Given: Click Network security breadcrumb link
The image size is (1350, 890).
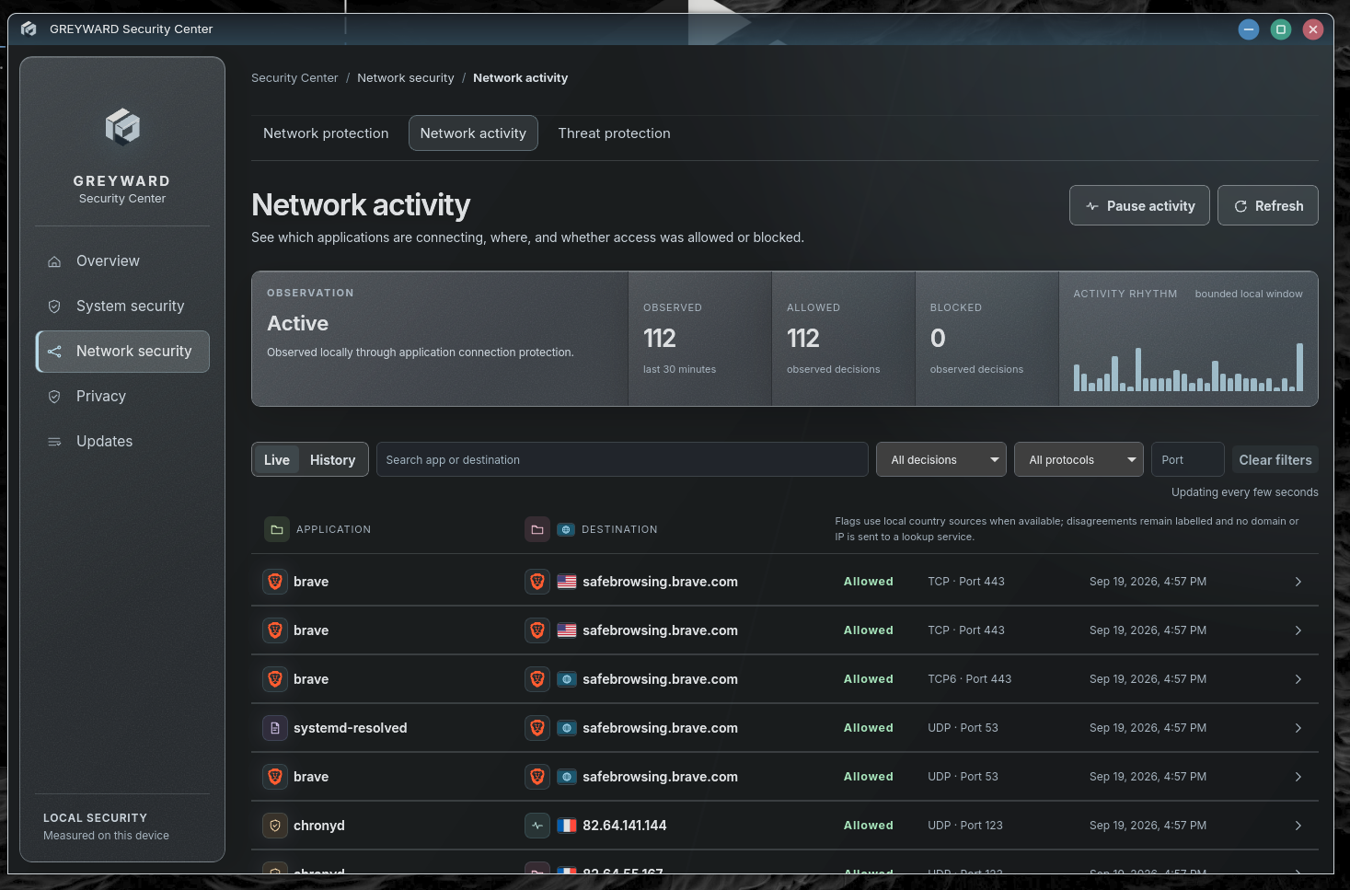Looking at the screenshot, I should (406, 78).
